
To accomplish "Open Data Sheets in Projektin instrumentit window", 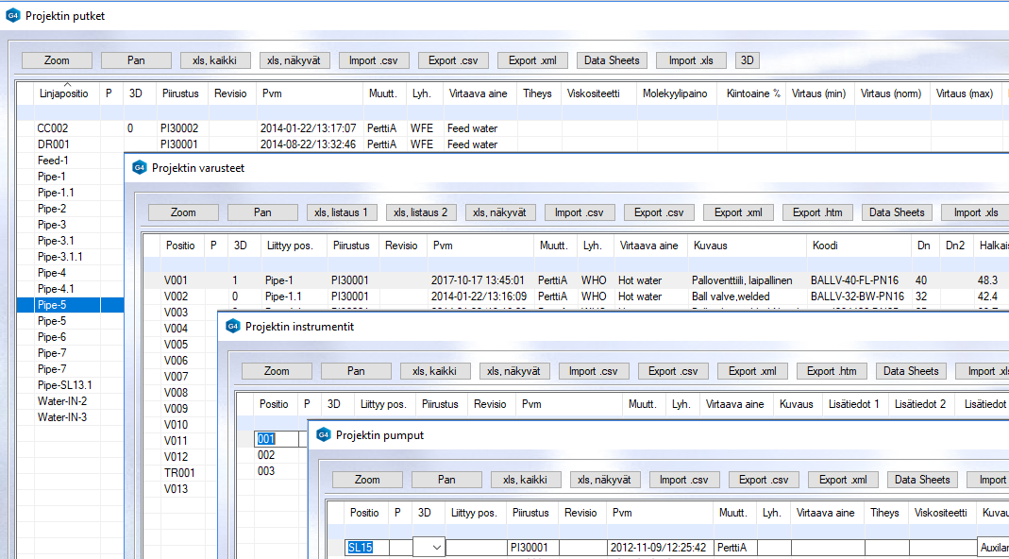I will 911,371.
